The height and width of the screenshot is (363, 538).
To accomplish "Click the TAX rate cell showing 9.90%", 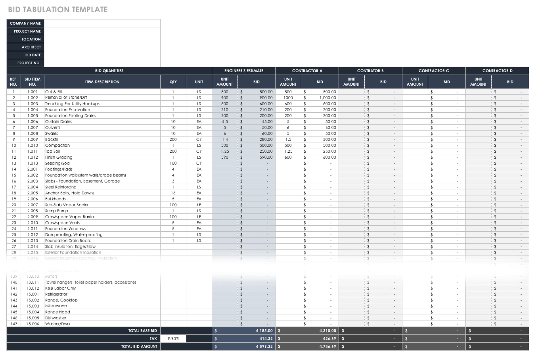I will pos(172,338).
